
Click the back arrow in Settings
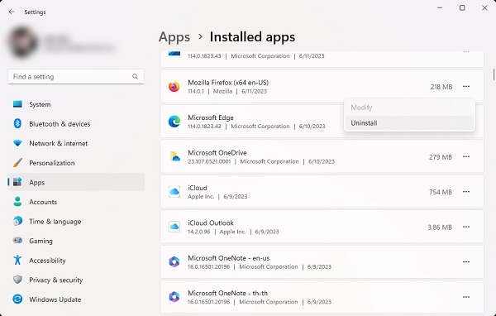pos(12,12)
